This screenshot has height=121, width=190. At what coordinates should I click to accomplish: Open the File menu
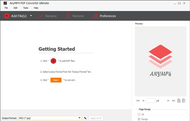6,8
